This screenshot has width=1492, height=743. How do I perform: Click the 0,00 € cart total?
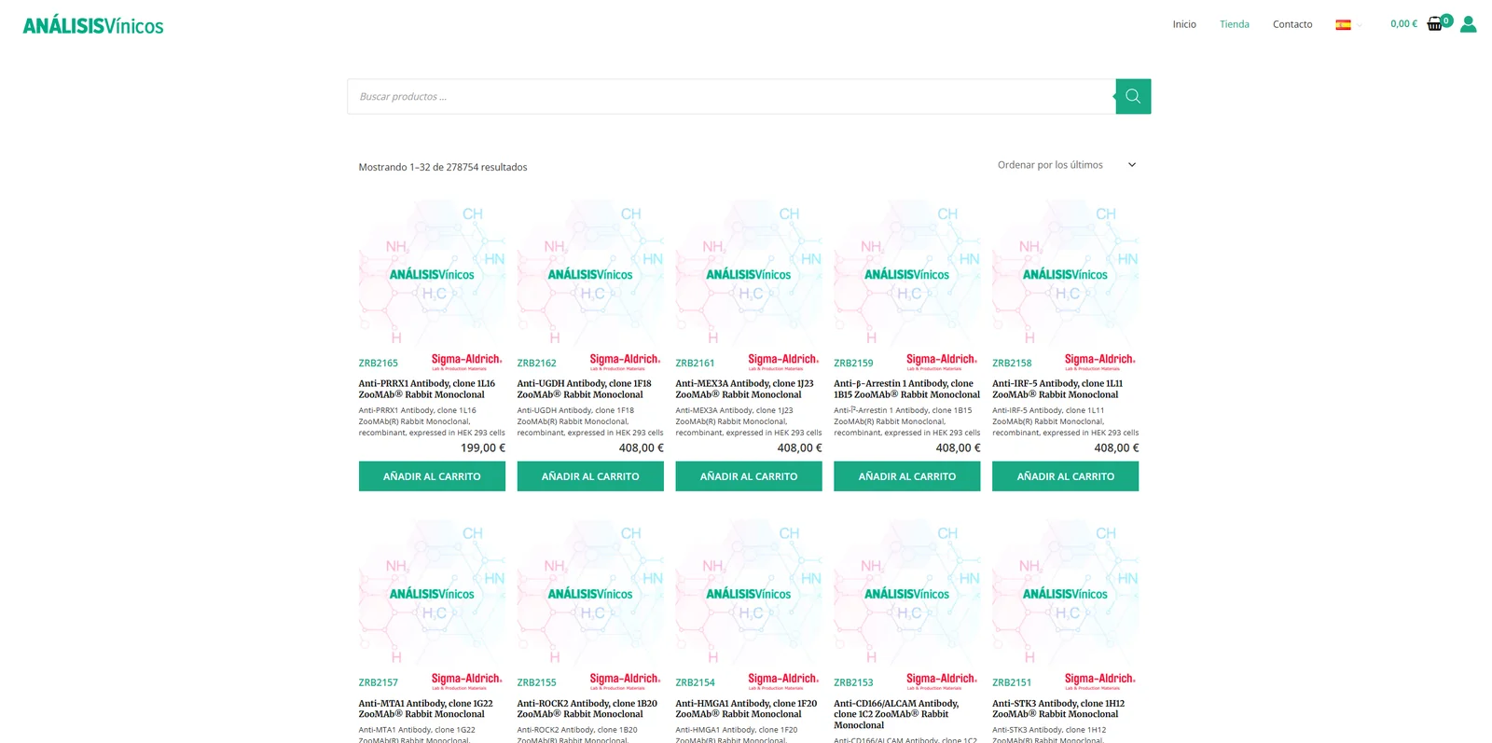click(1403, 24)
